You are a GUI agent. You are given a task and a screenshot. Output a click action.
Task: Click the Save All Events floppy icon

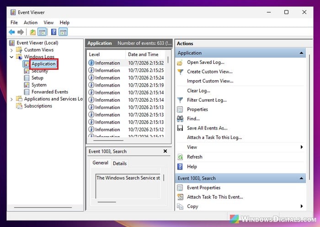click(180, 128)
